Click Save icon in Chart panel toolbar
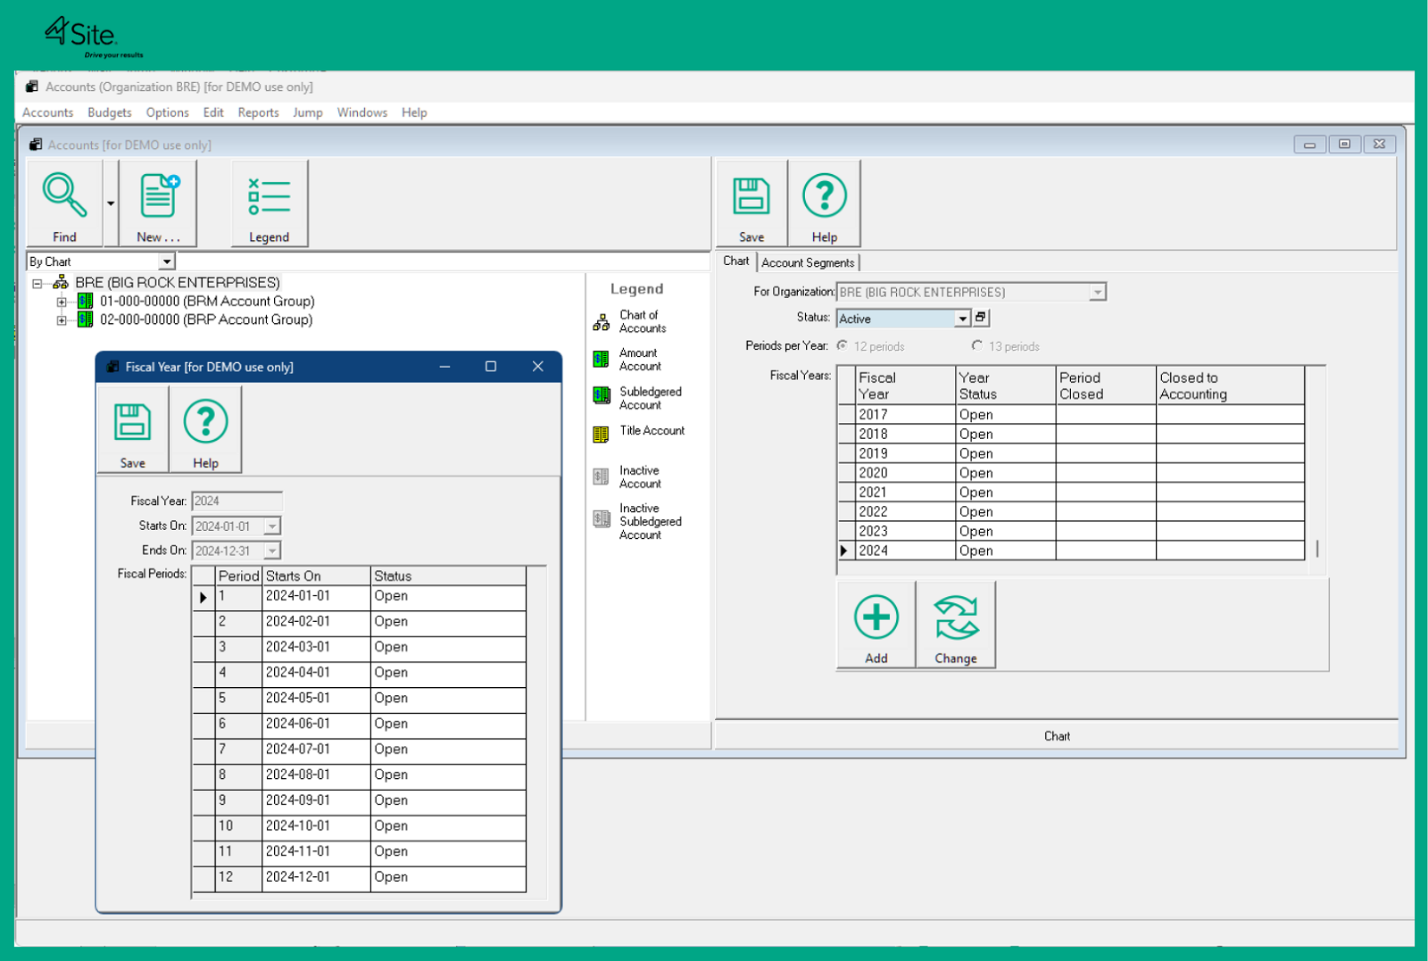1428x961 pixels. pos(751,196)
